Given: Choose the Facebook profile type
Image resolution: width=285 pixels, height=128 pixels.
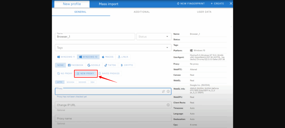Looking at the screenshot, I should point(76,65).
